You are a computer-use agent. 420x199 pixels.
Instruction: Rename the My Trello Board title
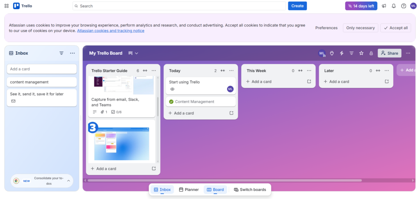point(106,53)
